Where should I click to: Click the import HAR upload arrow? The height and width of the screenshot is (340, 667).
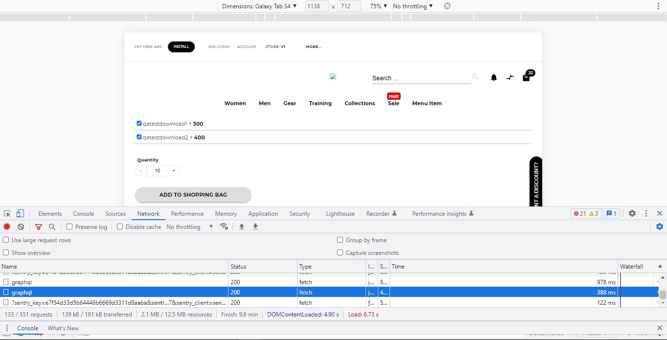click(x=241, y=227)
